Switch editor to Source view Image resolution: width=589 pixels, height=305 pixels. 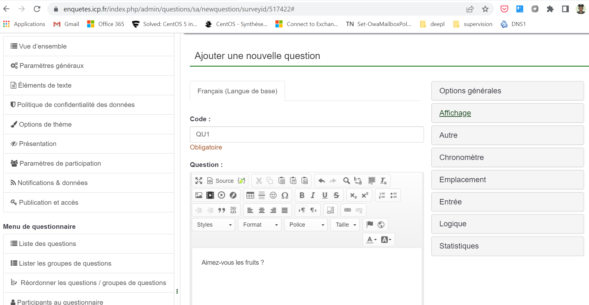coord(221,181)
